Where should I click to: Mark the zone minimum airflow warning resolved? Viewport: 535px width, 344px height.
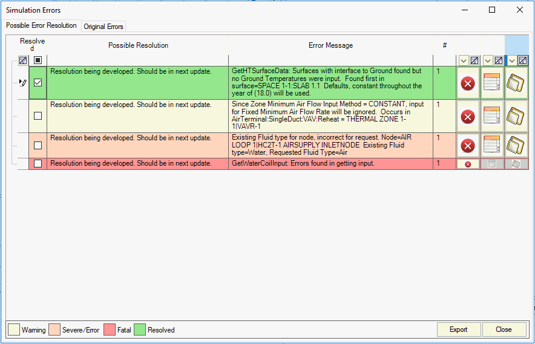pos(38,116)
